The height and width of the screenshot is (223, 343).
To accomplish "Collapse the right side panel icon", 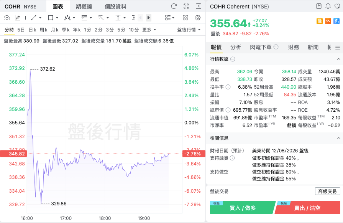I will [x=199, y=6].
